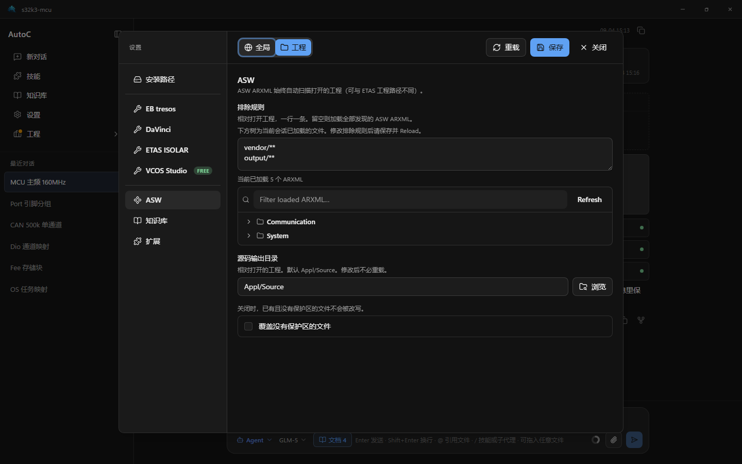
Task: Expand the Communication folder node
Action: pos(248,222)
